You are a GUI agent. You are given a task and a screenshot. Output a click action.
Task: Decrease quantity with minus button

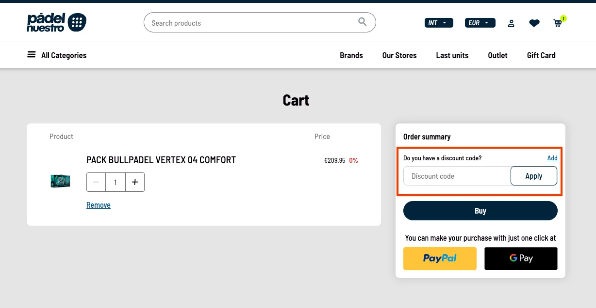coord(96,182)
